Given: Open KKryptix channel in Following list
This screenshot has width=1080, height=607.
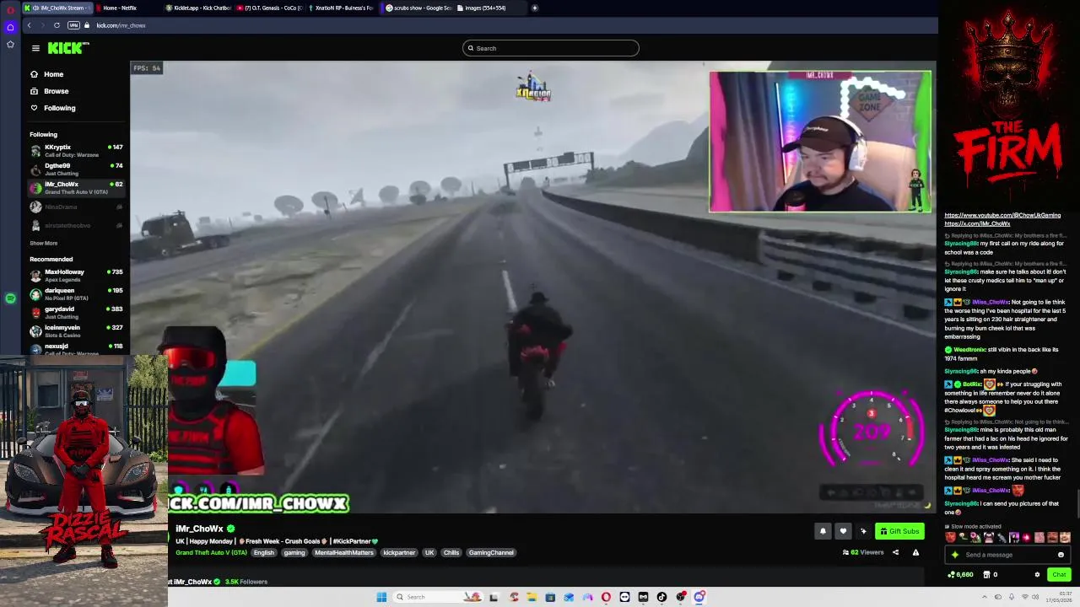Looking at the screenshot, I should tap(76, 151).
